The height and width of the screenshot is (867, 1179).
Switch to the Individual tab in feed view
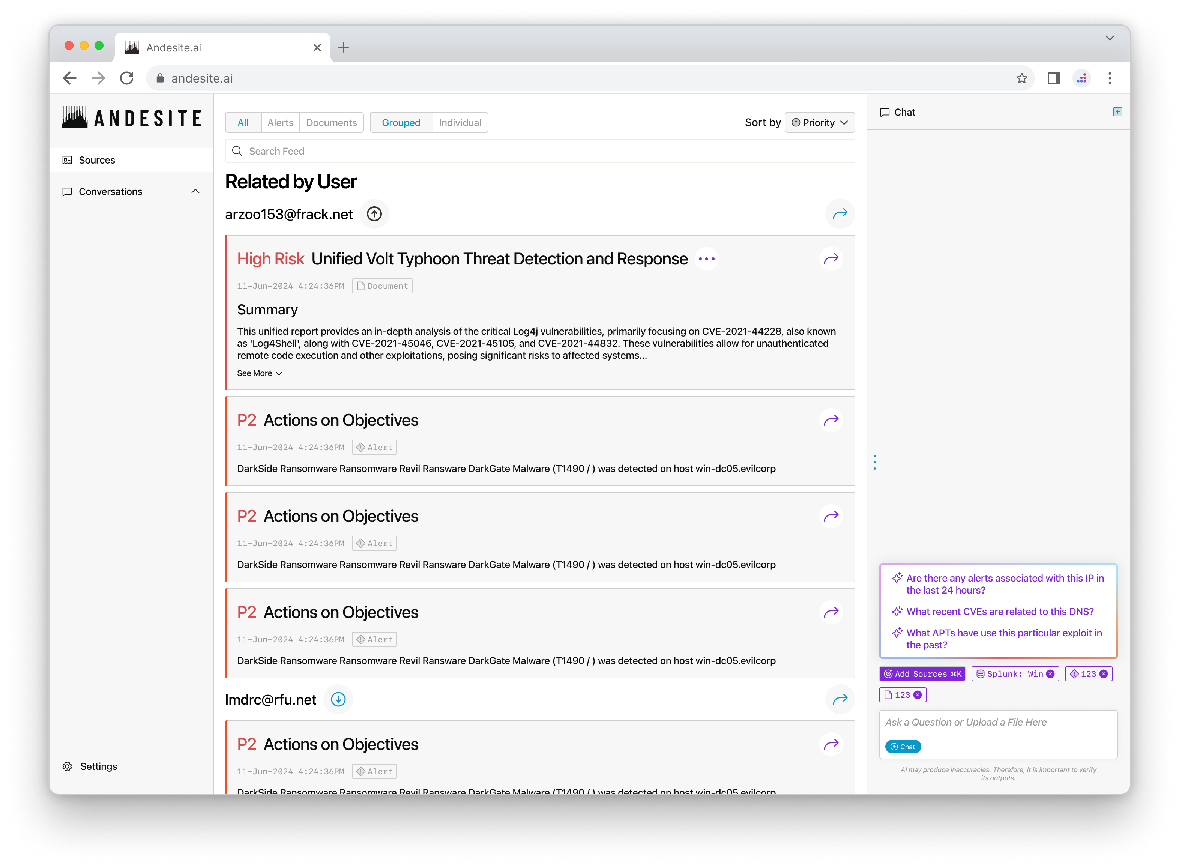460,122
